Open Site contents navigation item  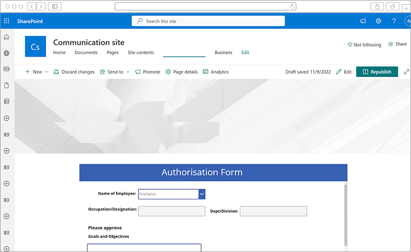pyautogui.click(x=141, y=53)
